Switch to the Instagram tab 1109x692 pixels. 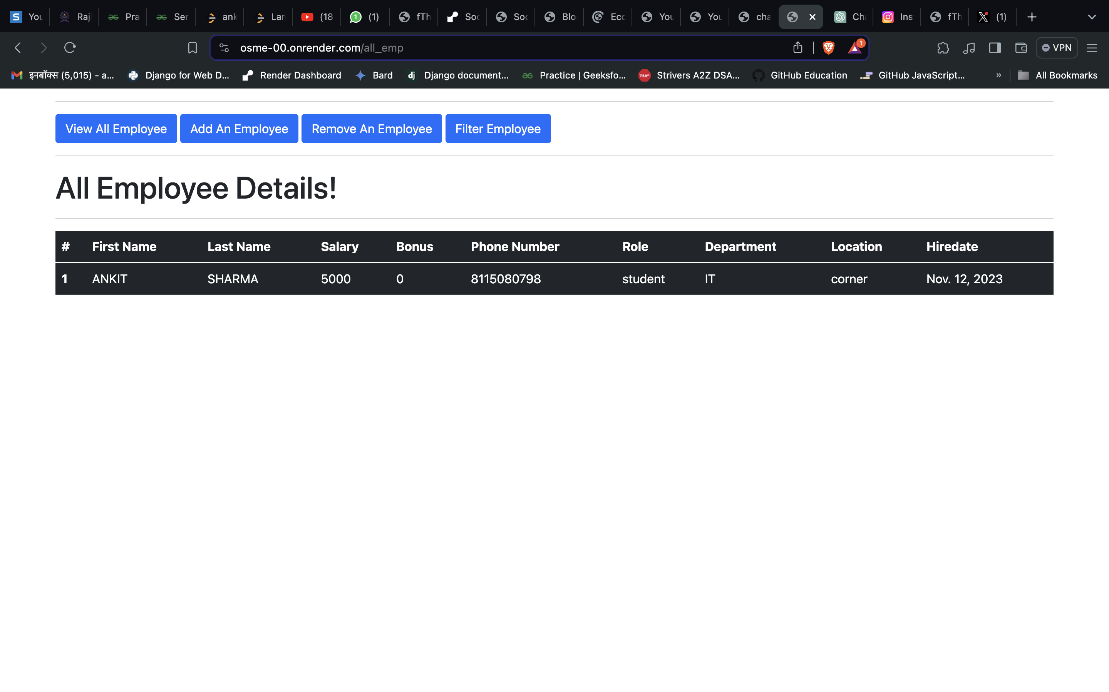click(x=896, y=17)
